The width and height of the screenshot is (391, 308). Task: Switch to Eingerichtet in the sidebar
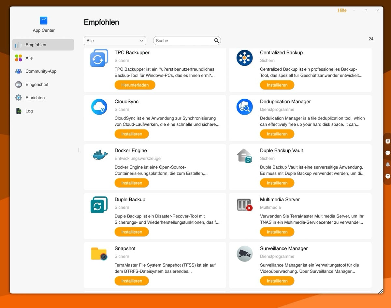tap(37, 85)
